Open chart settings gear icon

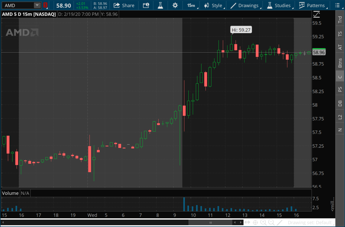(x=175, y=5)
